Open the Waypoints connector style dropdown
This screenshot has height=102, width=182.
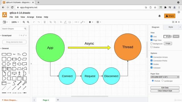[83, 22]
